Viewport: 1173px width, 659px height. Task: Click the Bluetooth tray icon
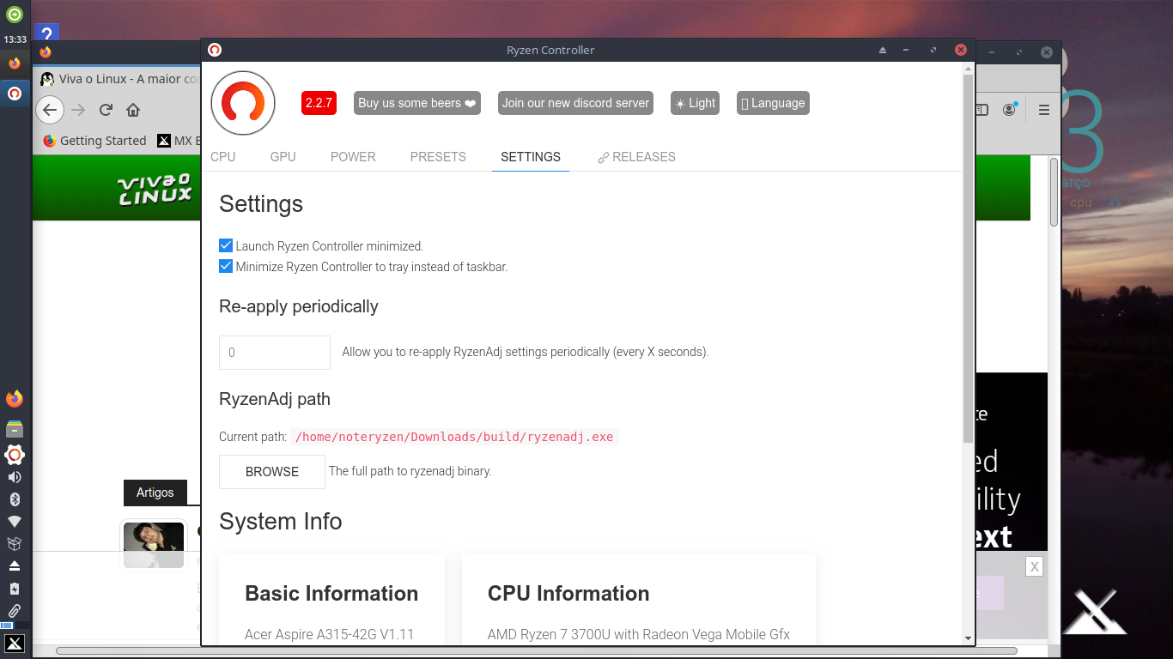coord(15,499)
